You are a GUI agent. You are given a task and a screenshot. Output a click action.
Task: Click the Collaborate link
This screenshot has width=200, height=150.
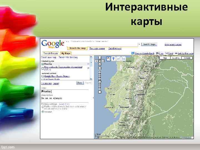tap(46, 84)
